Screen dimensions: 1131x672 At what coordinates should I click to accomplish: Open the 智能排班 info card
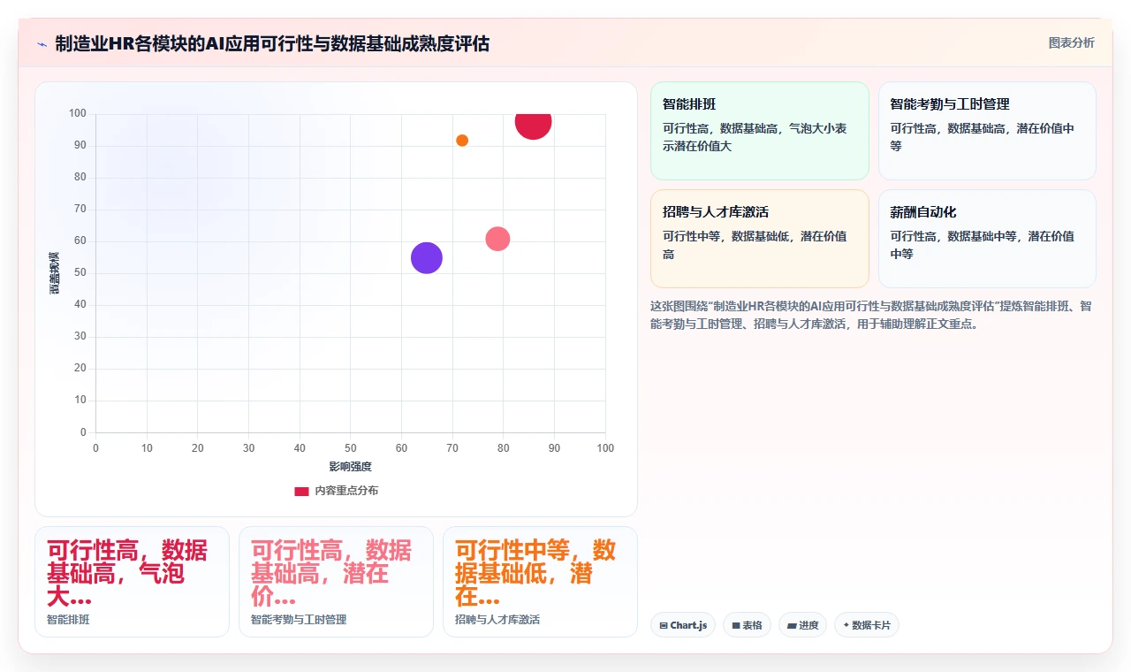tap(760, 131)
